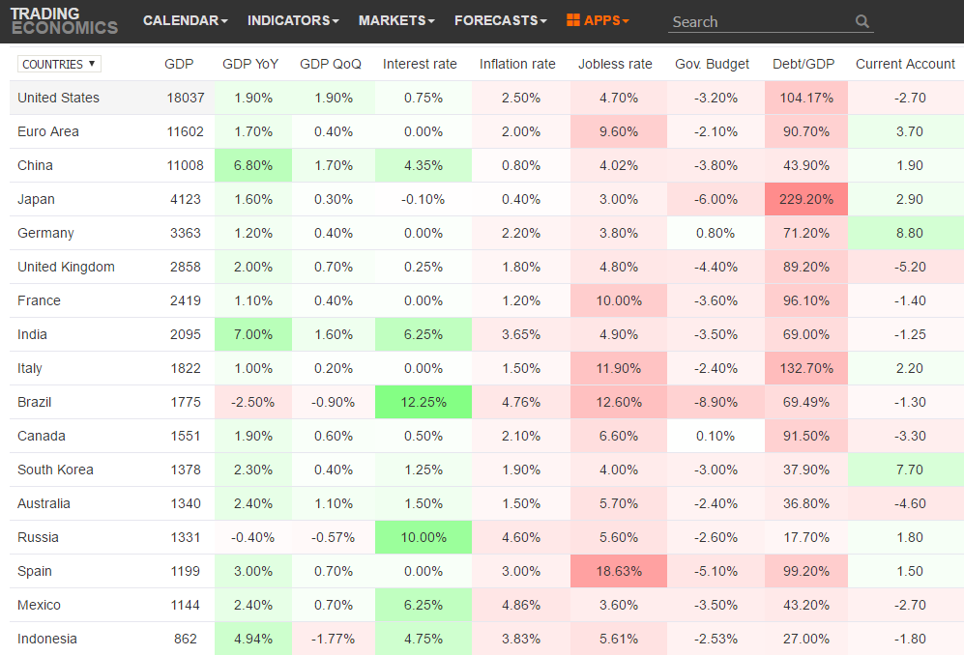Open the United States country link

pos(58,98)
